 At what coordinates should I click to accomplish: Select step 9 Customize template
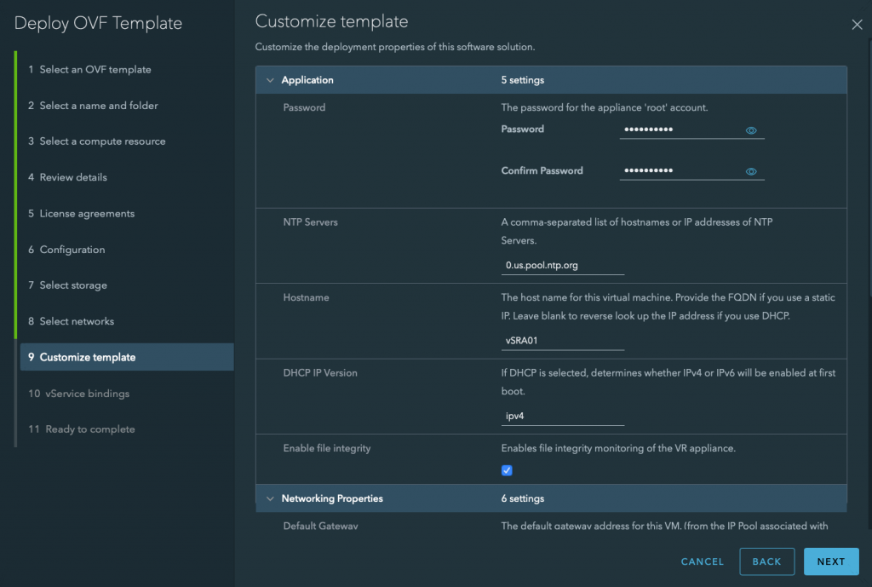click(127, 357)
